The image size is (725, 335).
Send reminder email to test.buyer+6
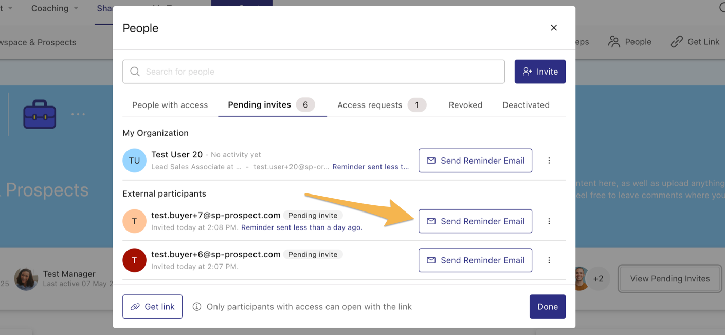[x=475, y=260]
